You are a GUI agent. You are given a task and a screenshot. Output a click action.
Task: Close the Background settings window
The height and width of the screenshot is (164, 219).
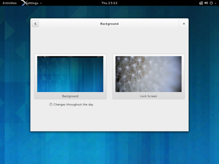tap(184, 24)
